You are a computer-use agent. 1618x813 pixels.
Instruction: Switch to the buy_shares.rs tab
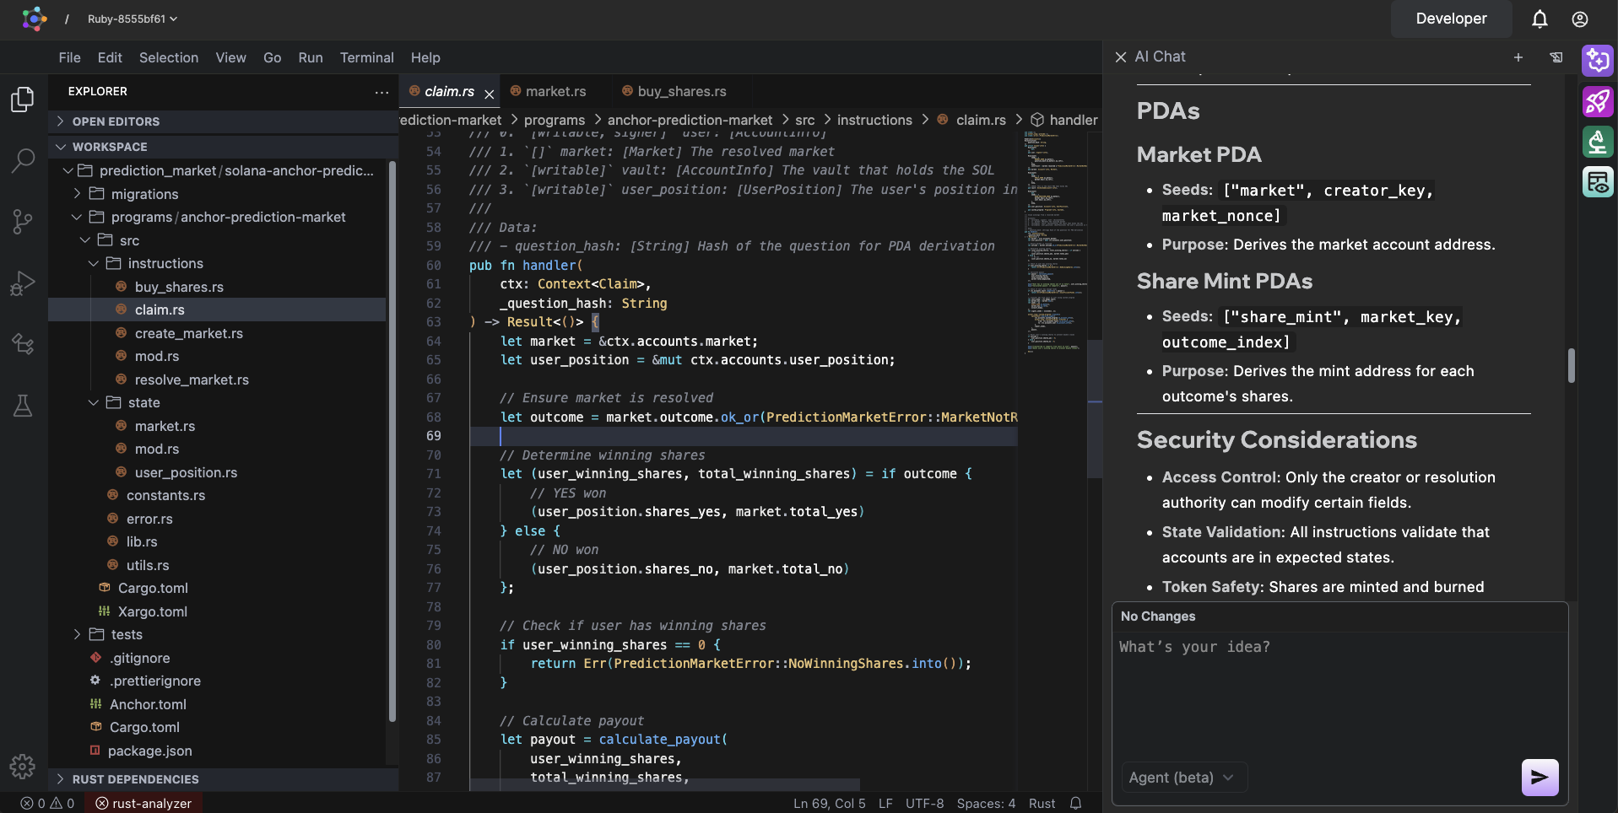[x=681, y=91]
